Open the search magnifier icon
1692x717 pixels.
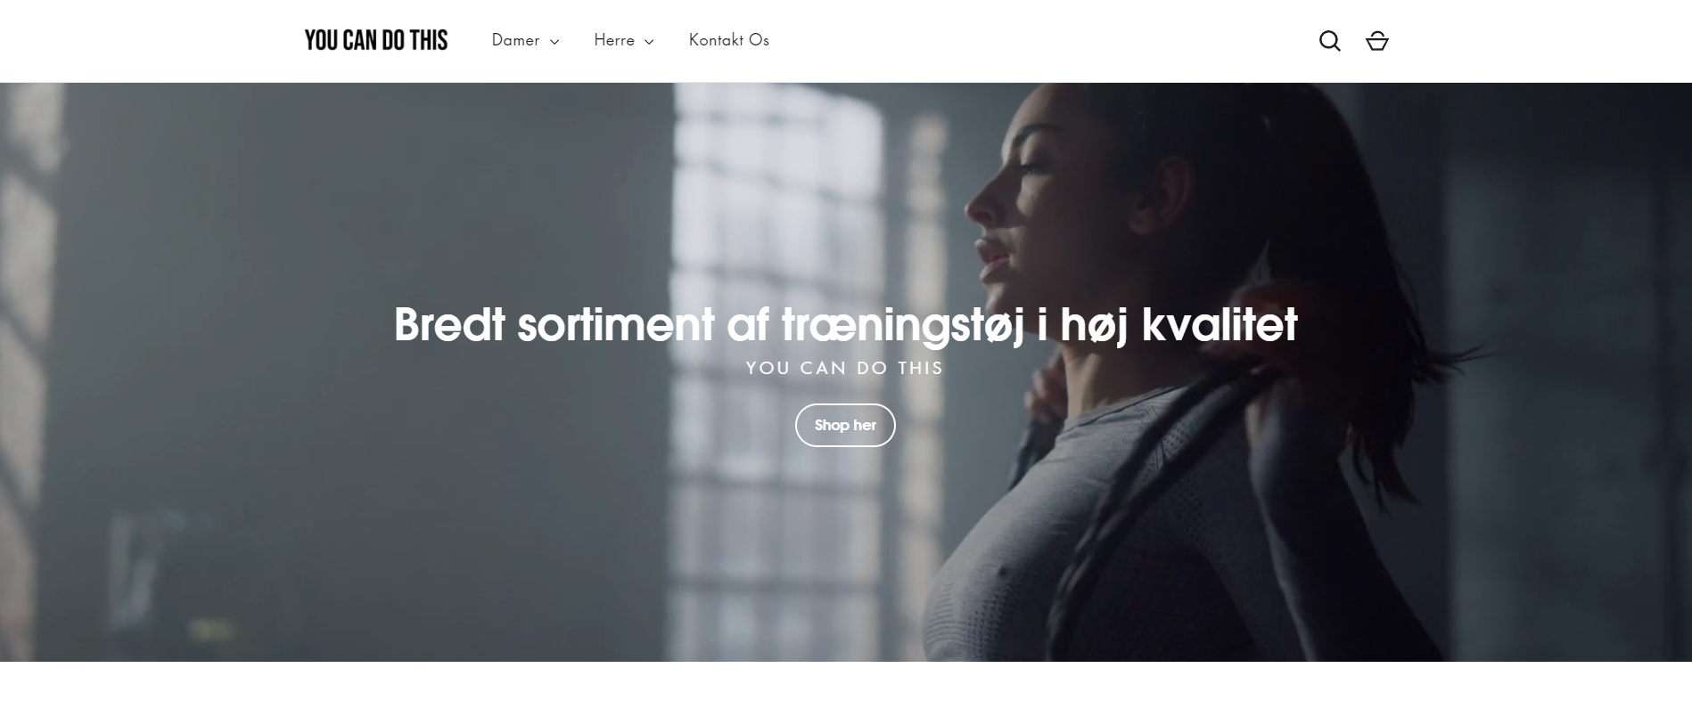click(x=1329, y=41)
